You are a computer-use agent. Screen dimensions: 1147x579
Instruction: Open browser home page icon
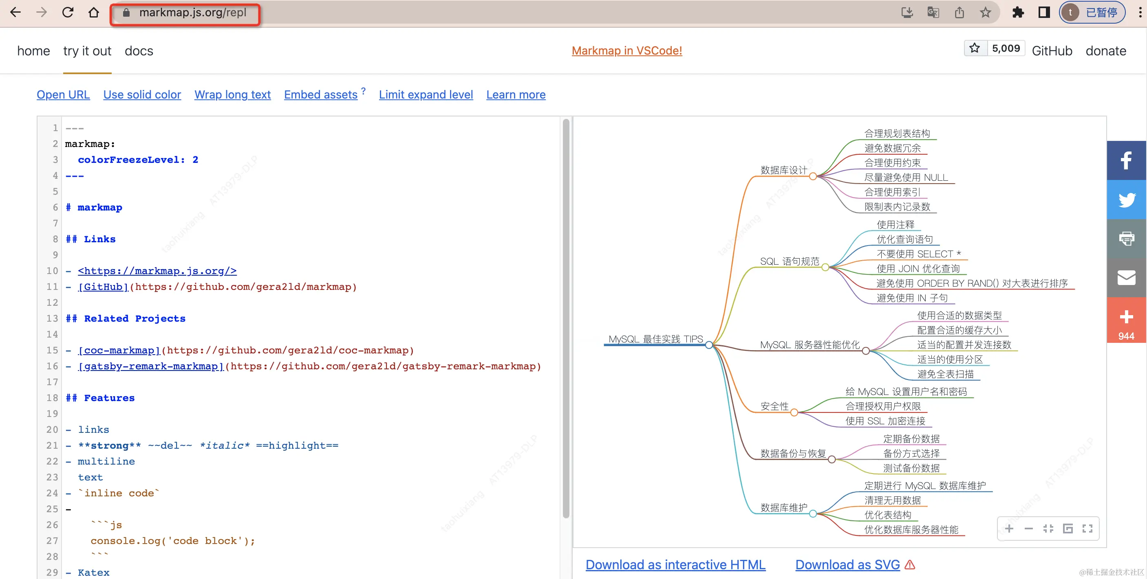[x=93, y=12]
